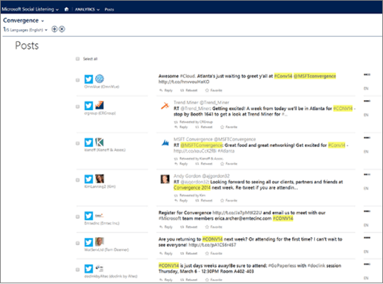Open the registration link in EmtecInc post
The width and height of the screenshot is (383, 284).
tap(237, 213)
